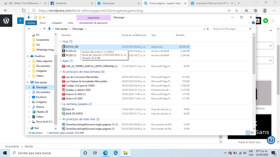Click the Buscar en Descargas search field
Screen dimensions: 280x157
click(x=230, y=29)
